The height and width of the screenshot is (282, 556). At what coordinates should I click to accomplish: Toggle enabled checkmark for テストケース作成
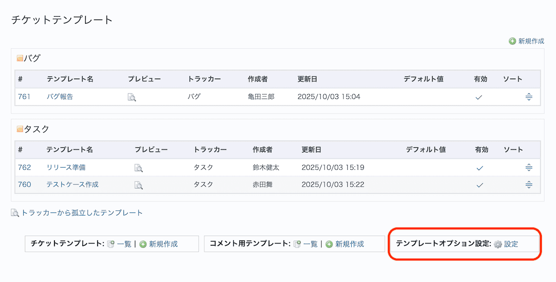[x=480, y=185]
